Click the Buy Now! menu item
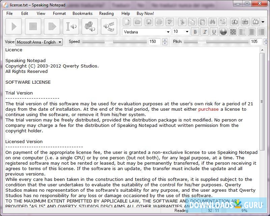The image size is (270, 216). pos(145,13)
